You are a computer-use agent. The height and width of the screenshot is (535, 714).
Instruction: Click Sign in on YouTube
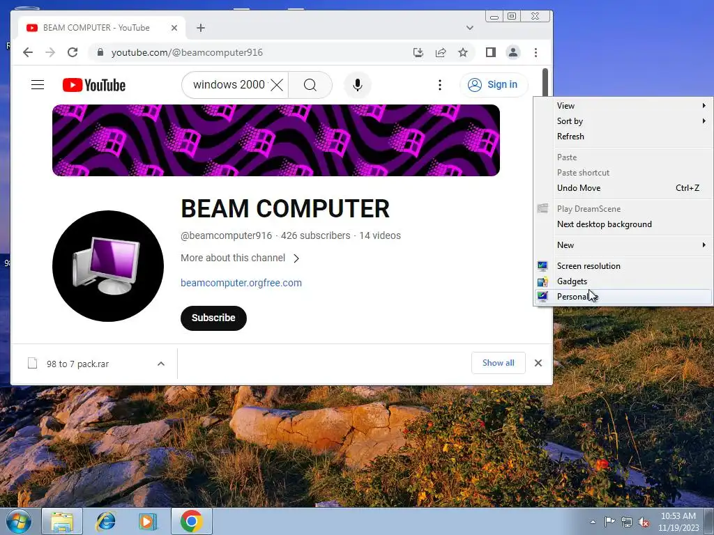[494, 84]
